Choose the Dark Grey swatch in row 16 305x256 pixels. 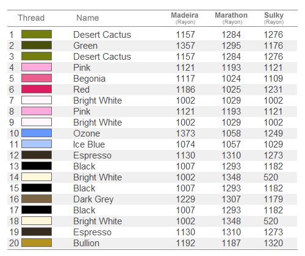[x=37, y=199]
